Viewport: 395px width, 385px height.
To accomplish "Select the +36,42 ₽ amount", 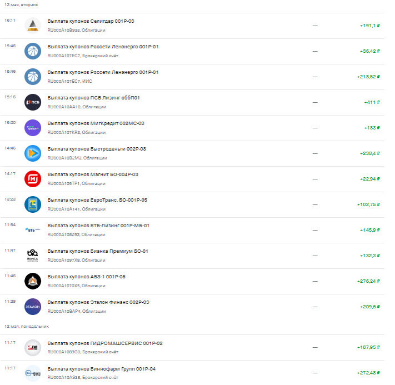I will 370,51.
